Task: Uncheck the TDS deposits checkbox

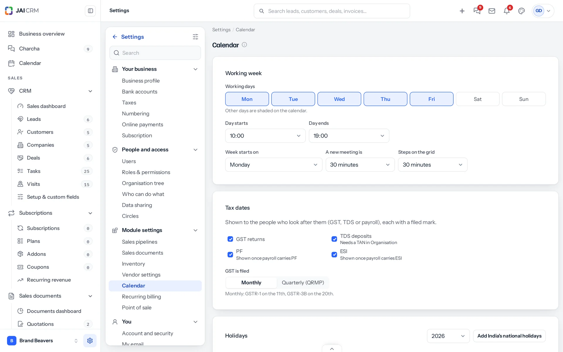Action: click(x=334, y=239)
